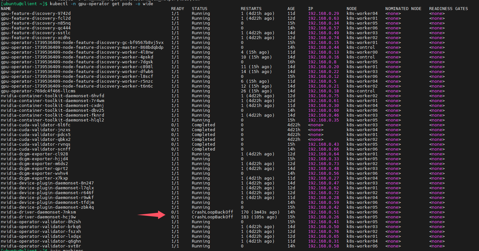Click restart count 26 (15h ago)
The height and width of the screenshot is (251, 479).
256,91
